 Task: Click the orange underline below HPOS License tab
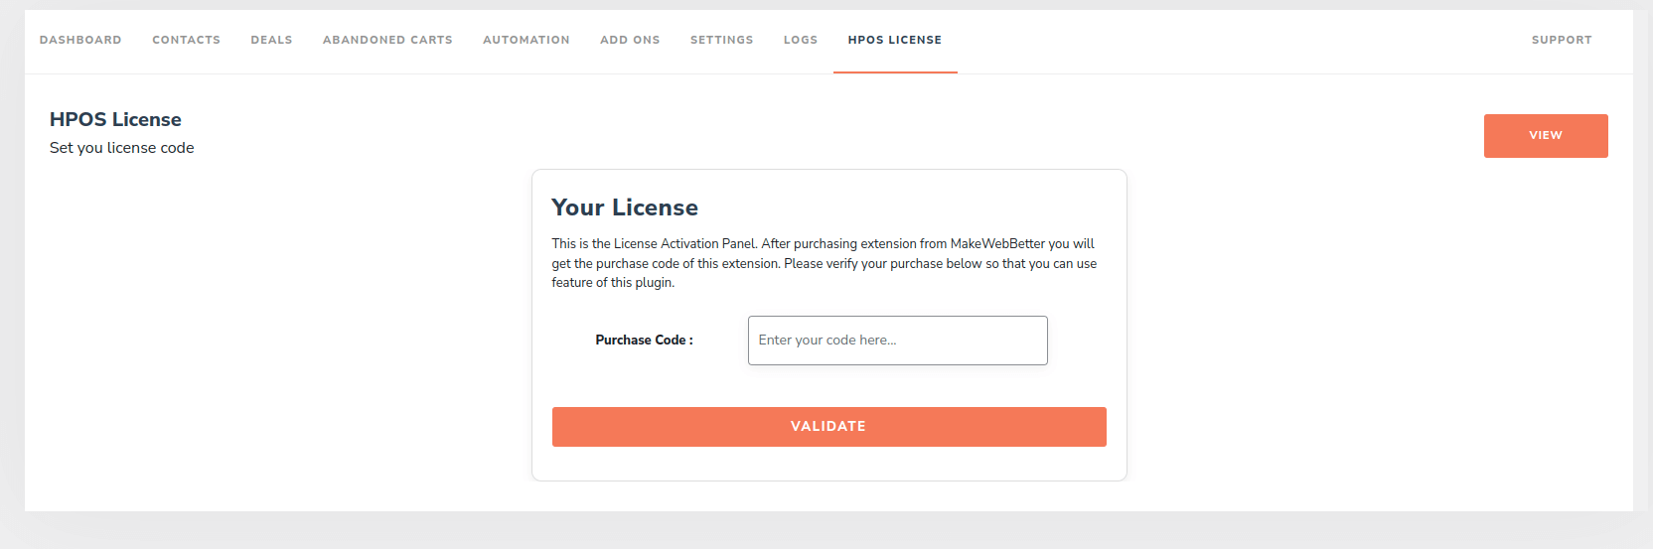894,72
